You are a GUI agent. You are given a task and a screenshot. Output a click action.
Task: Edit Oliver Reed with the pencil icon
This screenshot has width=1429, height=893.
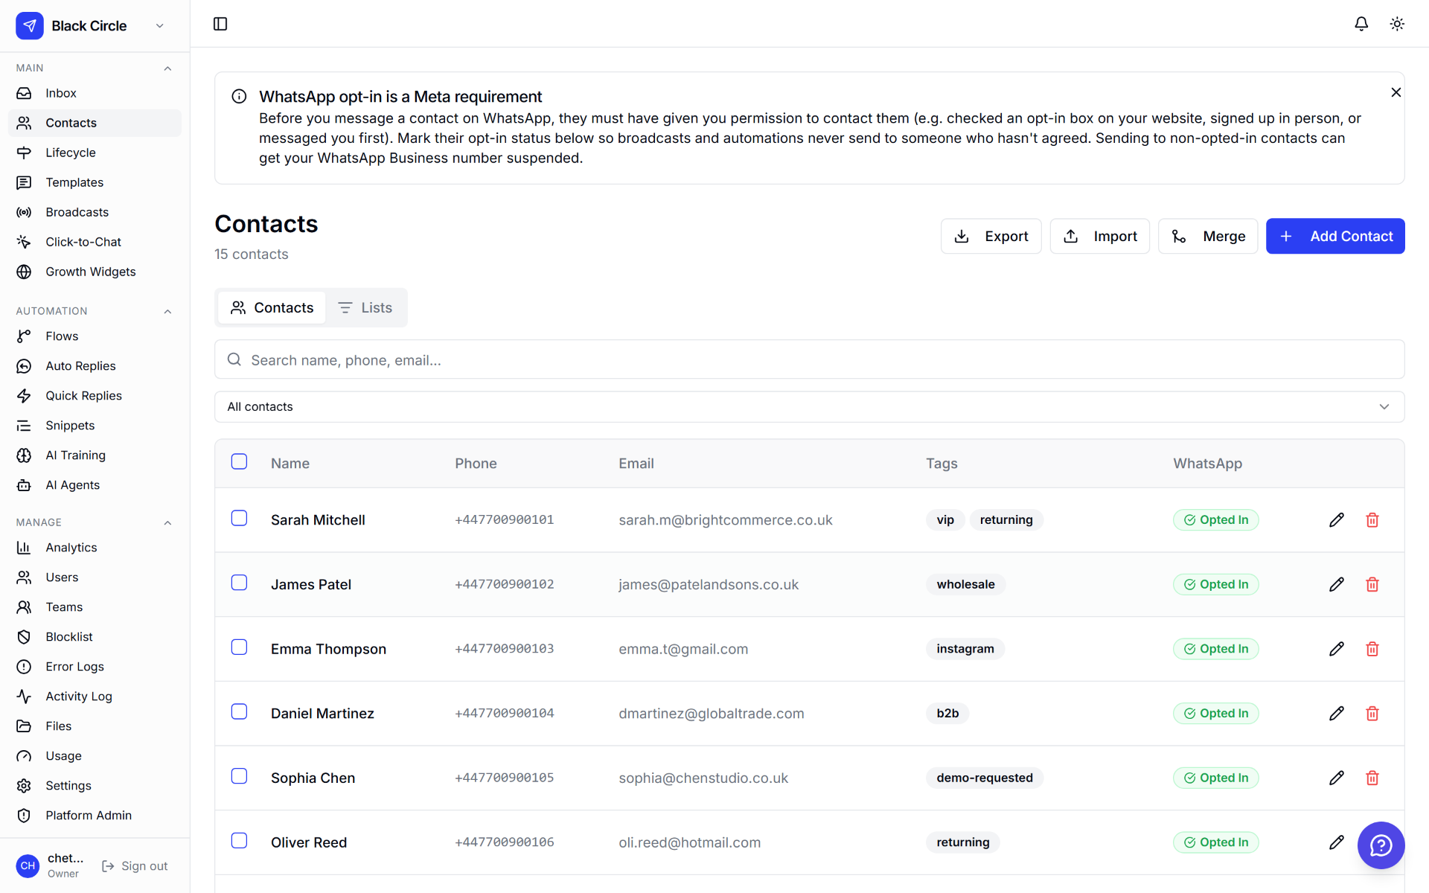1337,842
